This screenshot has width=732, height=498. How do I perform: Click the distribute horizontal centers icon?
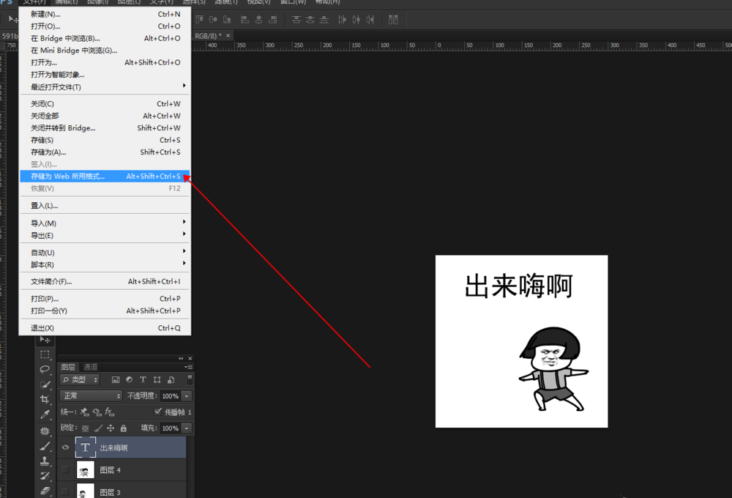click(x=356, y=20)
